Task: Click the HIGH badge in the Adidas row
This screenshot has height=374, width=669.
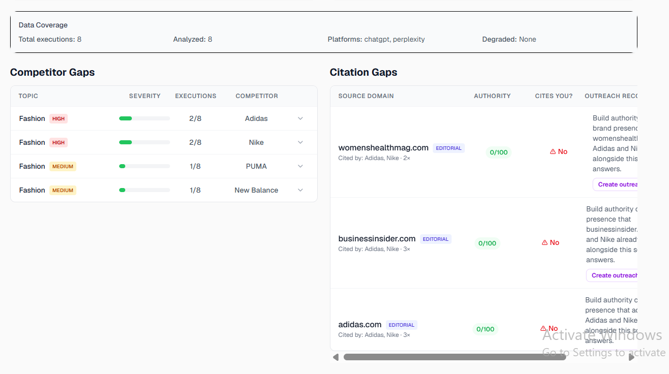Action: coord(59,118)
